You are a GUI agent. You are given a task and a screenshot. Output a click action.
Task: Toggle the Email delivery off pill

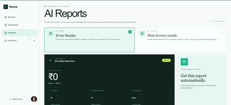point(218,21)
